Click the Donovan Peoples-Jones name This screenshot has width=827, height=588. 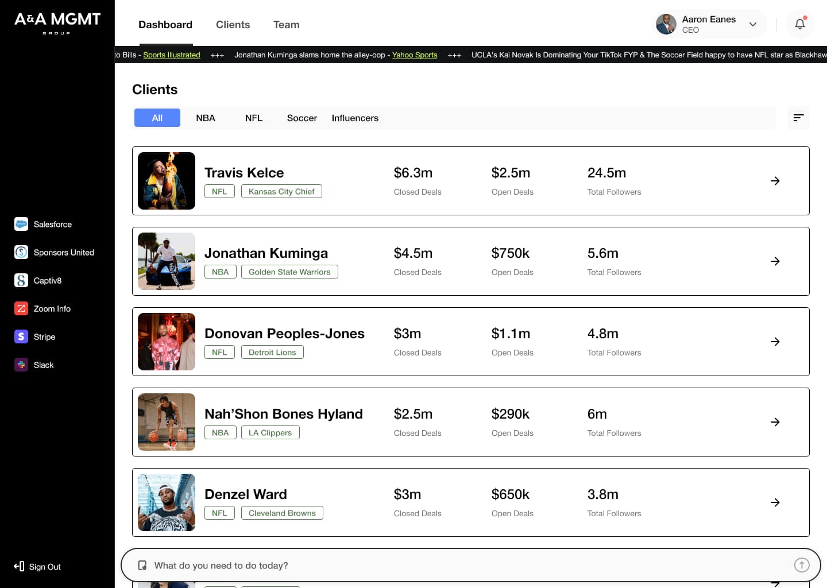pos(285,334)
